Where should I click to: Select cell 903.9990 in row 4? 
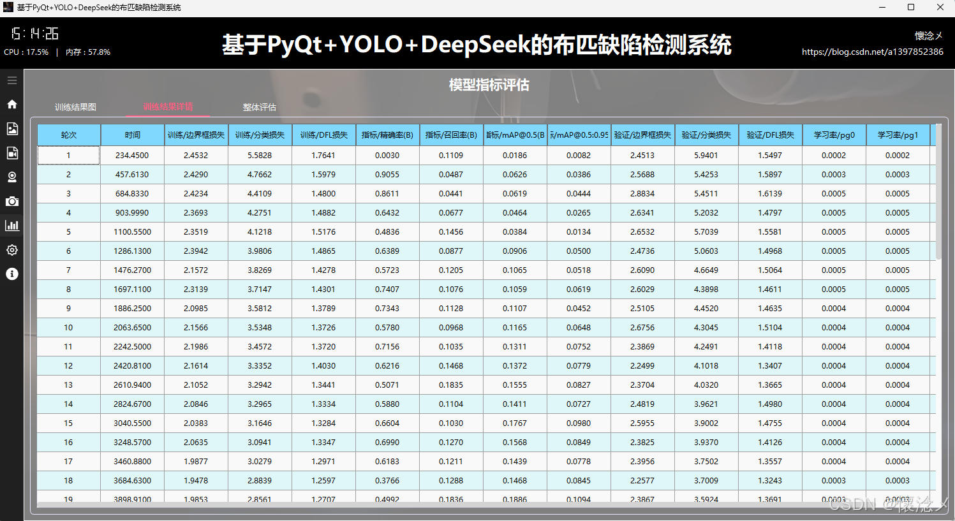(133, 212)
